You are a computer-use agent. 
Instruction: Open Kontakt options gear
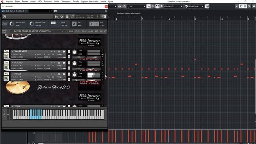(x=62, y=17)
